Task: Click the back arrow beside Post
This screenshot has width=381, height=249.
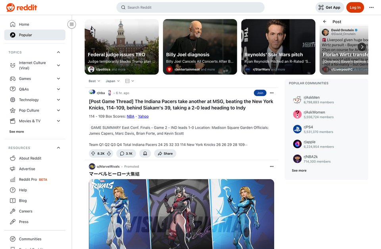Action: pyautogui.click(x=325, y=21)
